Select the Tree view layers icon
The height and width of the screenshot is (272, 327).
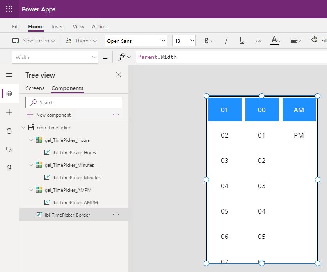pos(9,94)
